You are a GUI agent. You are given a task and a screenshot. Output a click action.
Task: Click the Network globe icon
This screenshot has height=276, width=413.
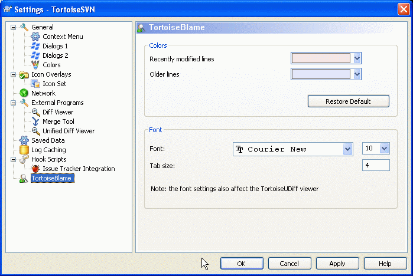24,93
